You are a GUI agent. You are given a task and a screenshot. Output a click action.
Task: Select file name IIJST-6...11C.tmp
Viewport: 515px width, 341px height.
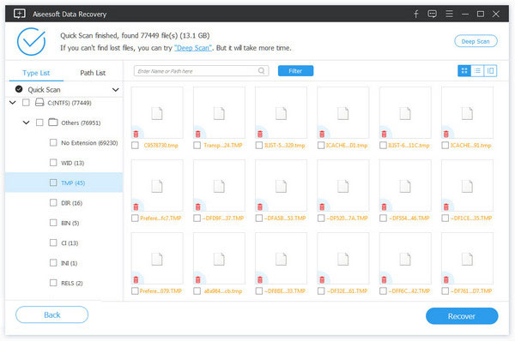(409, 146)
